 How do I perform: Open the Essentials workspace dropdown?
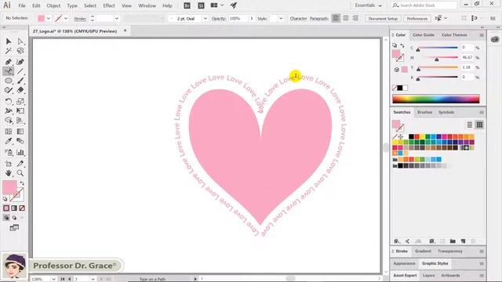368,5
